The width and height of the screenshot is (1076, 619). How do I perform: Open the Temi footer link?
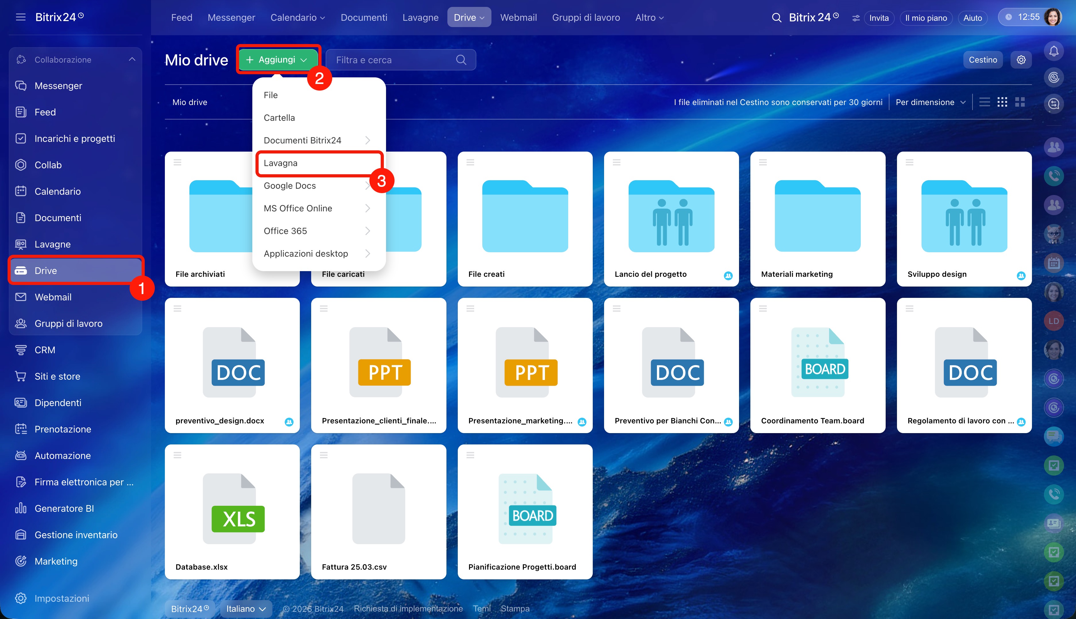click(482, 609)
